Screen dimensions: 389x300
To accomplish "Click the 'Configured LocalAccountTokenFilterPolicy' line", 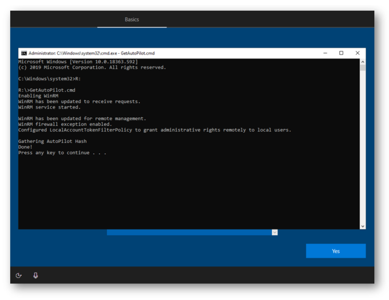I will coord(154,130).
